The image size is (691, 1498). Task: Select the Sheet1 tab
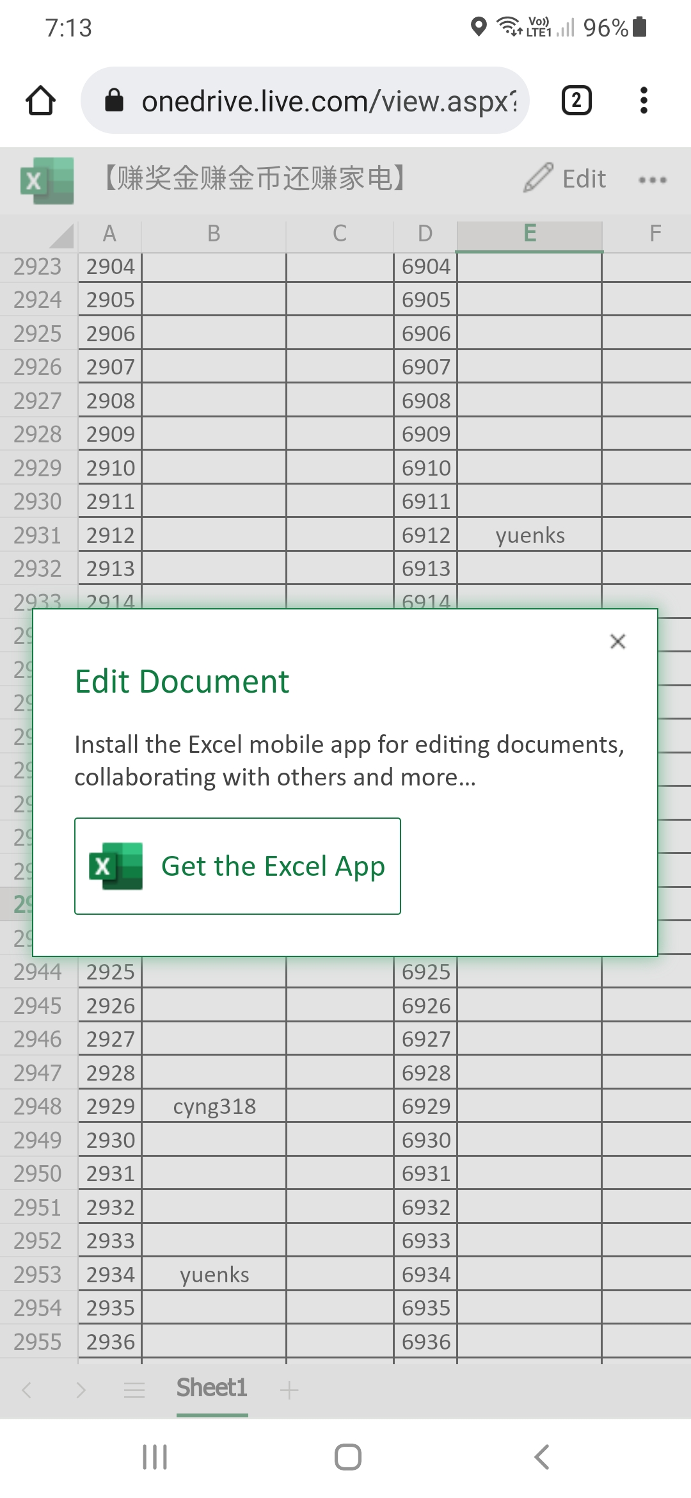click(x=212, y=1388)
